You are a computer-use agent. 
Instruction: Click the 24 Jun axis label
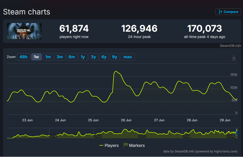click(x=60, y=120)
